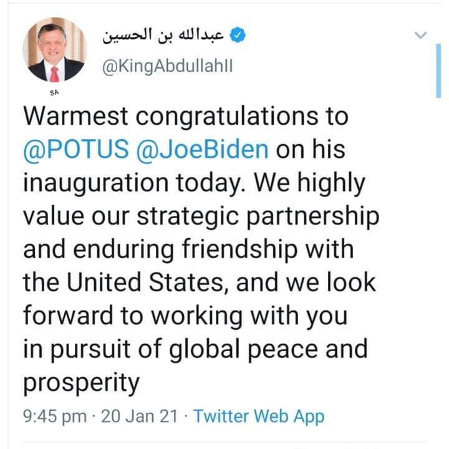Open the profile avatar photo

[x=55, y=50]
